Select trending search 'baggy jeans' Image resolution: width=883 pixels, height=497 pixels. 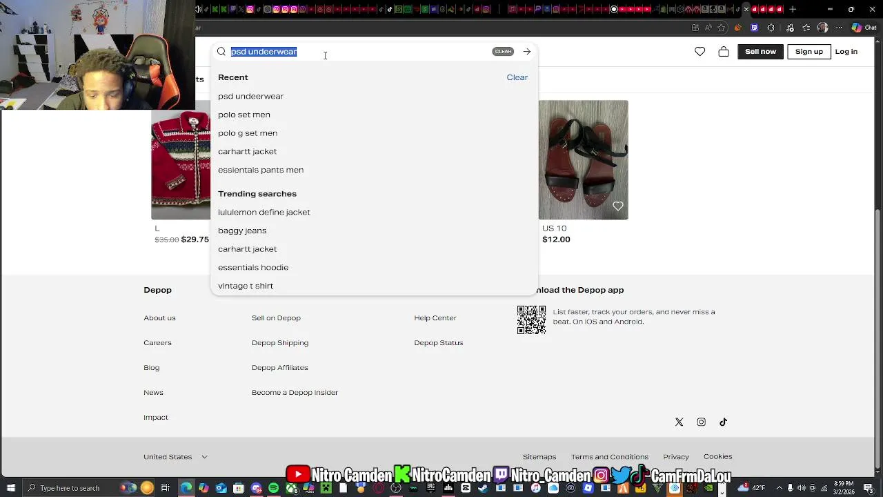[242, 231]
